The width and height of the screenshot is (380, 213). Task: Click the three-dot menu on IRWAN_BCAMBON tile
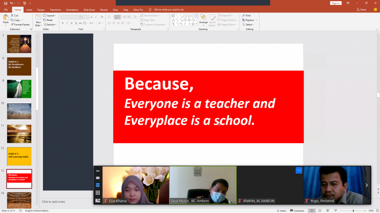pos(299,171)
